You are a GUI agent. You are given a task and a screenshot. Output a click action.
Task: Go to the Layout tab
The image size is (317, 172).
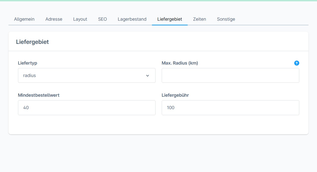click(x=80, y=19)
